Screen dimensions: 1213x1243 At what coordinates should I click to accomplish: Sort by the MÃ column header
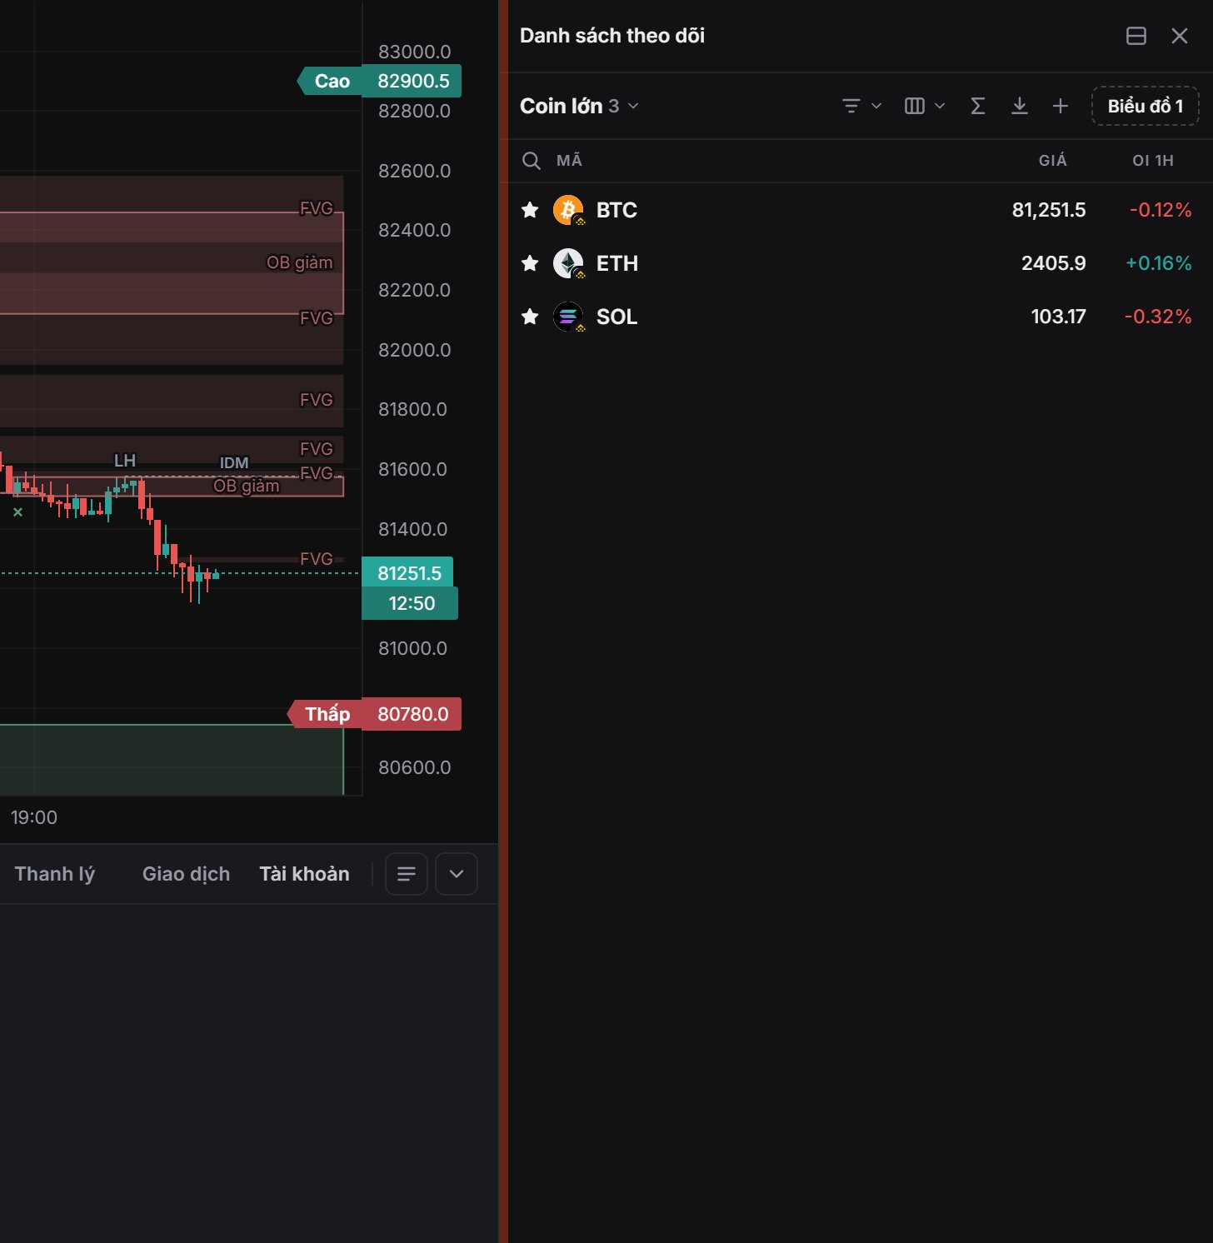coord(569,161)
